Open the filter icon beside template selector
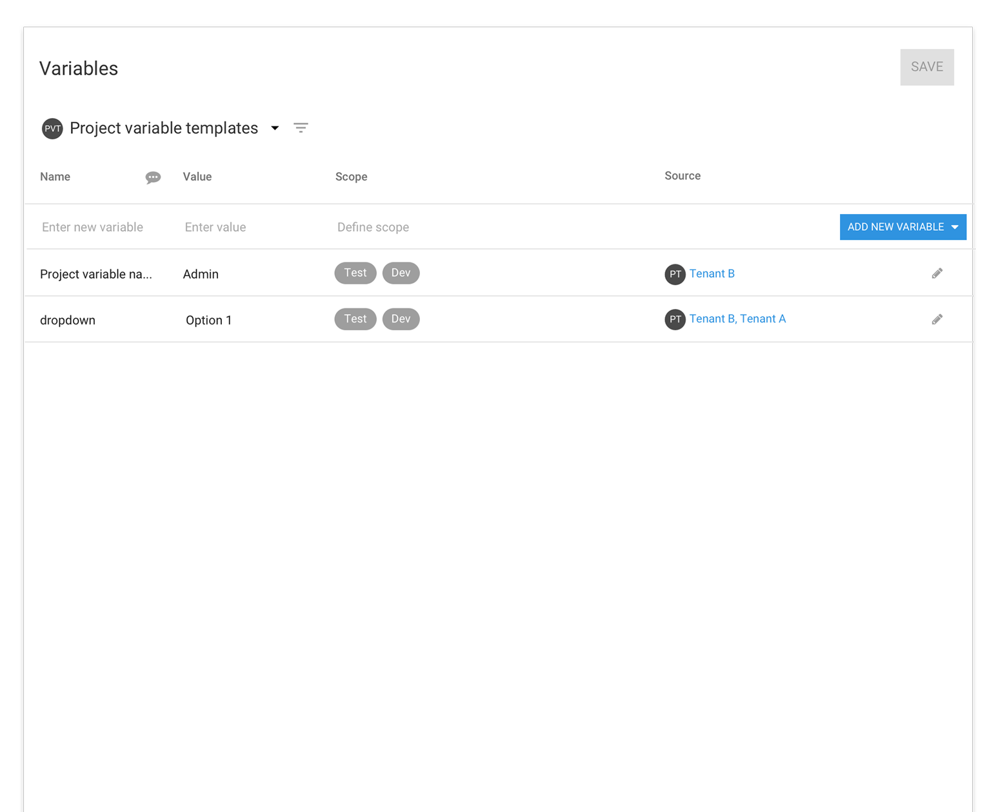This screenshot has width=998, height=812. [301, 128]
